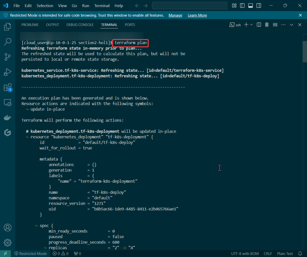307x257 pixels.
Task: Switch to the DEBUG CONSOLE tab
Action: 80,25
